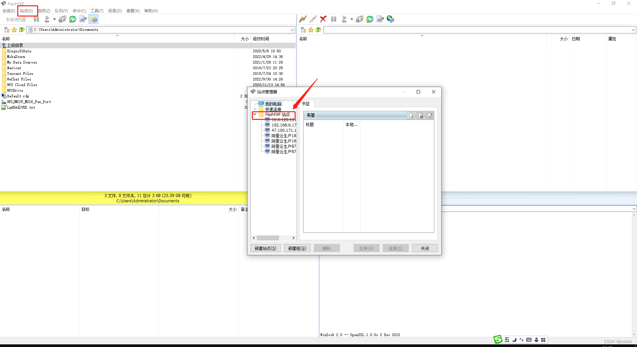The width and height of the screenshot is (637, 347).
Task: Switch to the 书签 tab
Action: pyautogui.click(x=306, y=104)
